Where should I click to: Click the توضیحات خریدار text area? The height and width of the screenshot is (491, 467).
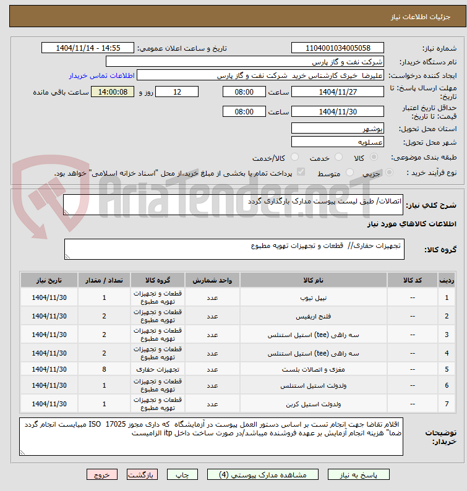point(211,437)
